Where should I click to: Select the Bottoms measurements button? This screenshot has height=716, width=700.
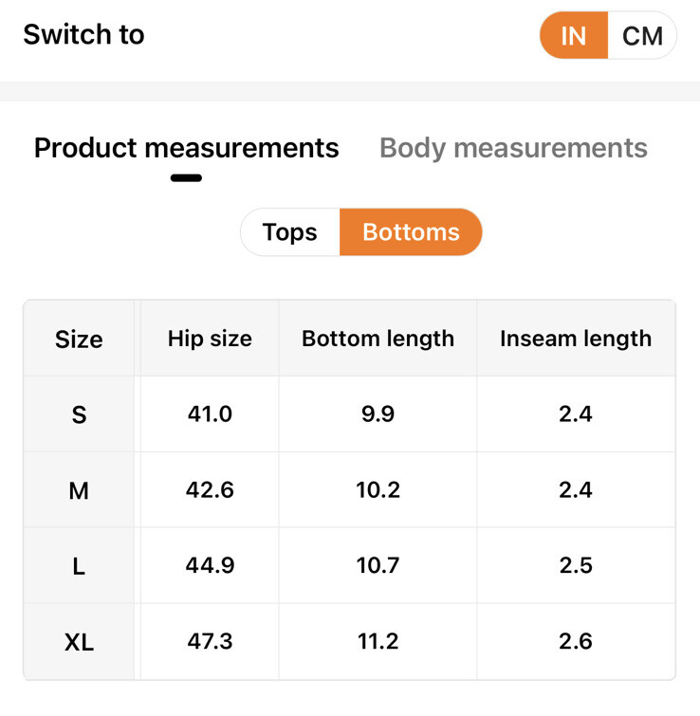(411, 232)
